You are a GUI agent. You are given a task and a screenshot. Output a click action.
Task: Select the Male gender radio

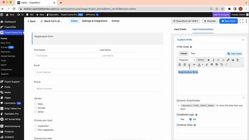coord(35,104)
